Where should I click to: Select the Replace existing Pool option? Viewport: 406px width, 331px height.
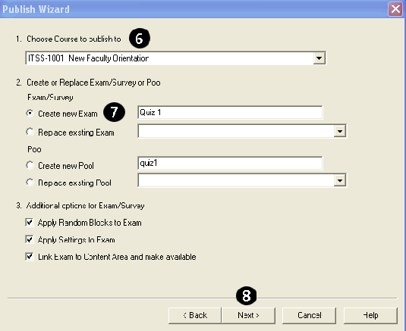[30, 183]
